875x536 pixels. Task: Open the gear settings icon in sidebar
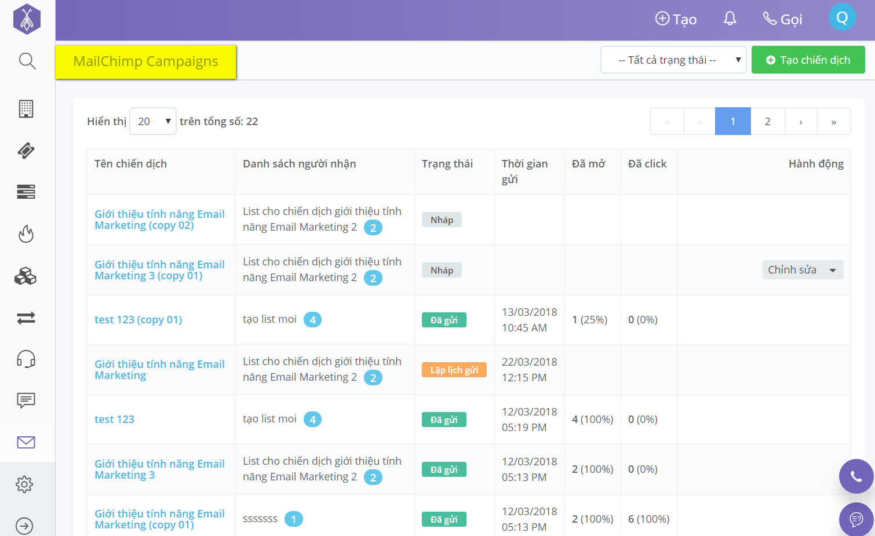24,484
